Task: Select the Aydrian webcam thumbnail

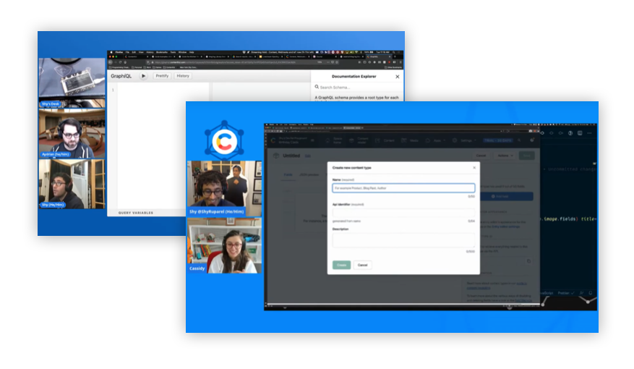Action: tap(72, 134)
